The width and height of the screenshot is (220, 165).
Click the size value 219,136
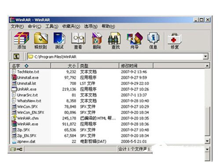pyautogui.click(x=69, y=89)
